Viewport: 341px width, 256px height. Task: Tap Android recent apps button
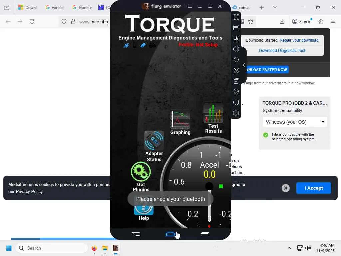coord(205,234)
